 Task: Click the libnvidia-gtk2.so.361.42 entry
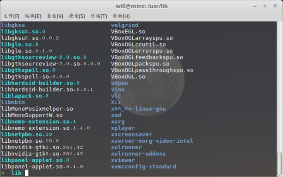(42, 147)
